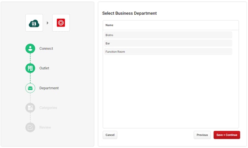The height and width of the screenshot is (148, 248).
Task: Click the Cancel button
Action: [x=110, y=135]
